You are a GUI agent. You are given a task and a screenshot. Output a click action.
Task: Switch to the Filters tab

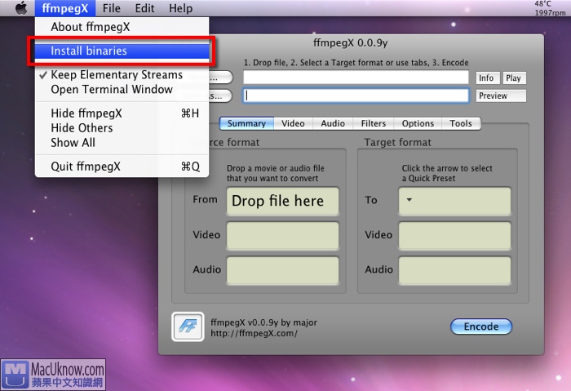[x=374, y=123]
